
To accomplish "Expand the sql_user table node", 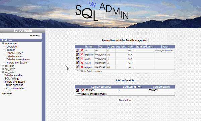I will 3,72.
